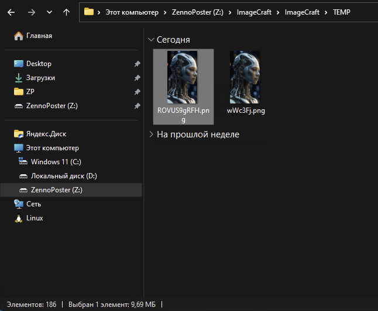The height and width of the screenshot is (311, 378).
Task: Open the recent locations dropdown chevron
Action: (x=49, y=12)
